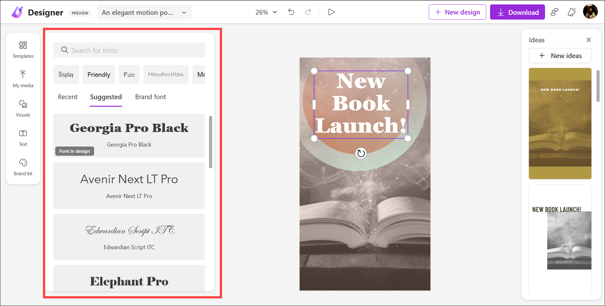This screenshot has height=306, width=605.
Task: Open the My media panel
Action: (x=23, y=79)
